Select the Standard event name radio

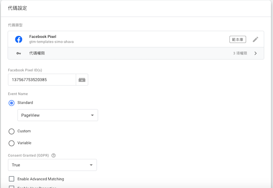tap(12, 103)
